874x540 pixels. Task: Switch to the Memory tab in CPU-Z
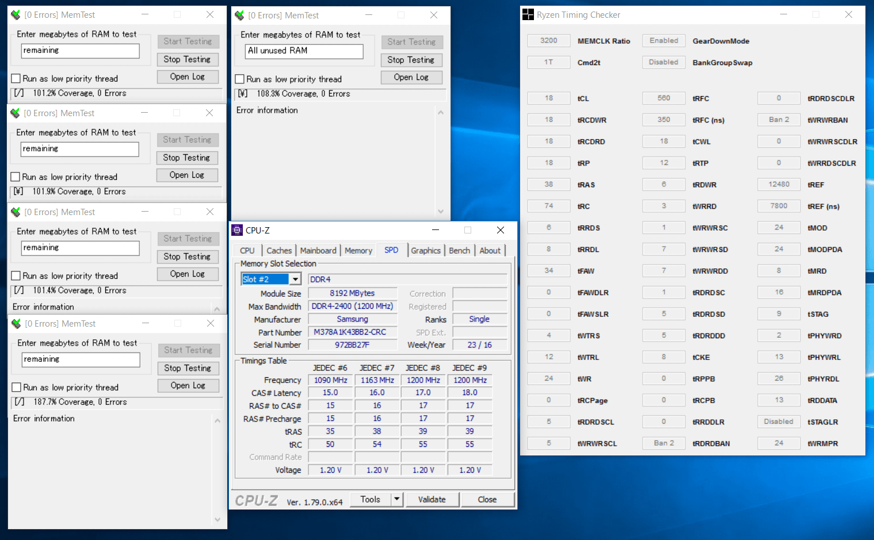tap(358, 251)
